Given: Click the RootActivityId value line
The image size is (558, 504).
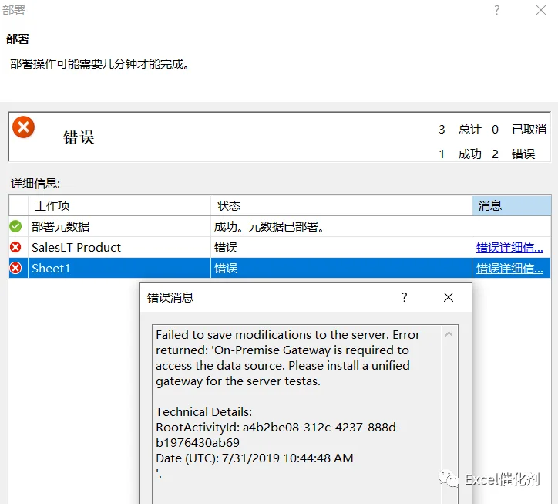Looking at the screenshot, I should [x=278, y=435].
